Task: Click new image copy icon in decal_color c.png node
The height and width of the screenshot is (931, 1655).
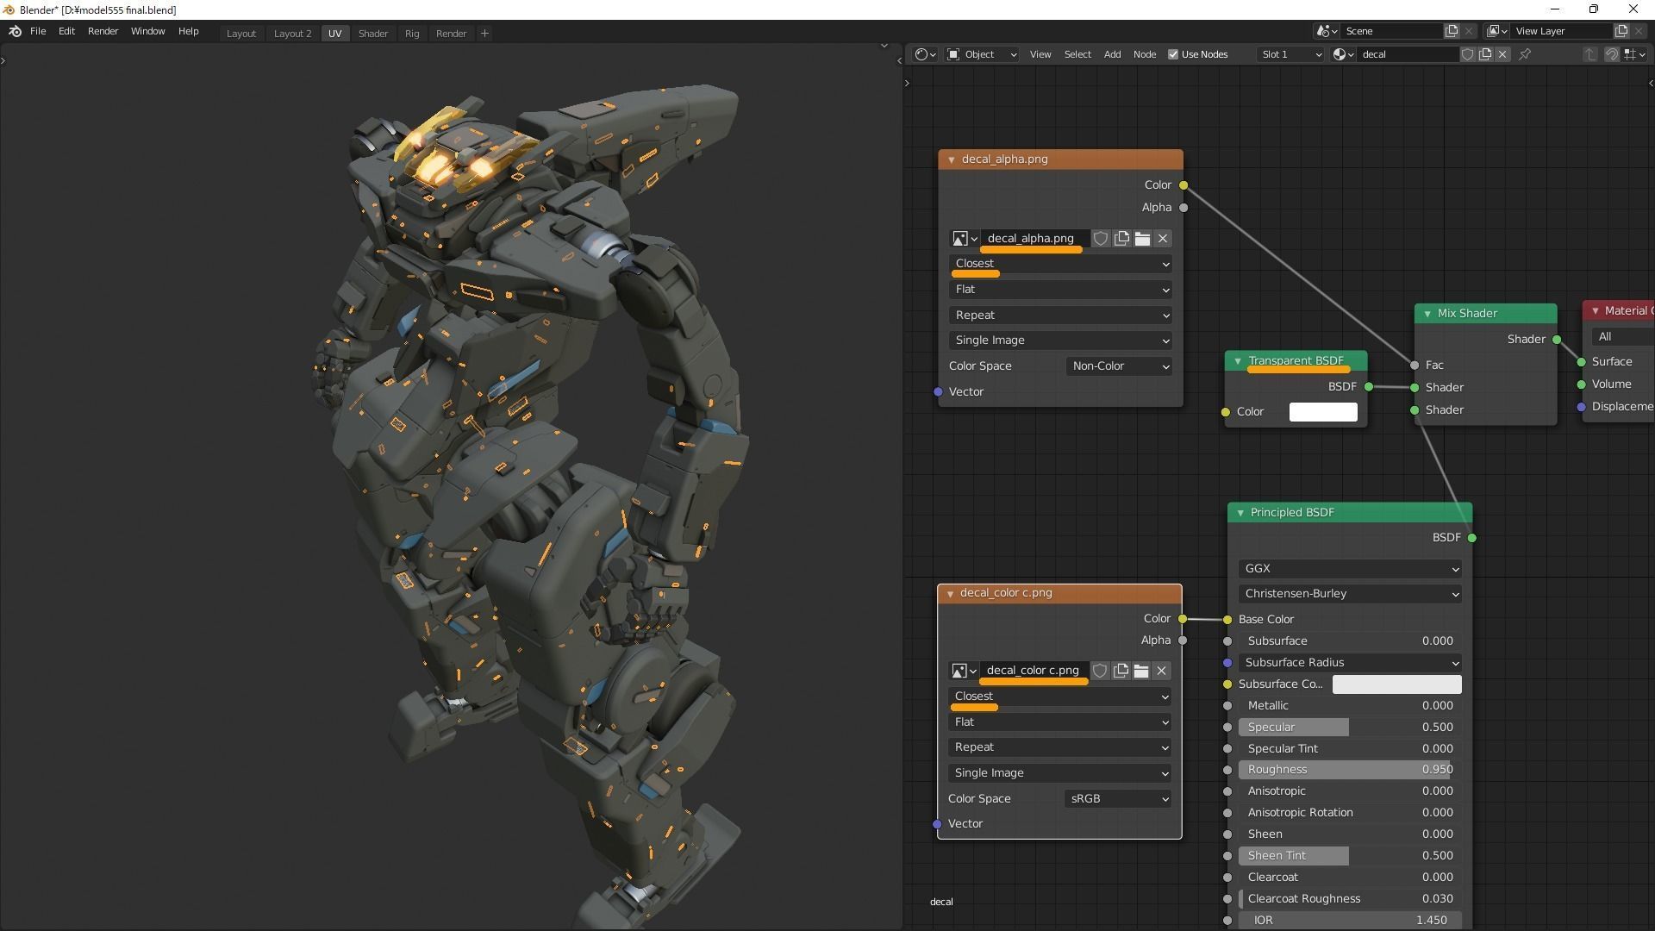Action: 1121,671
